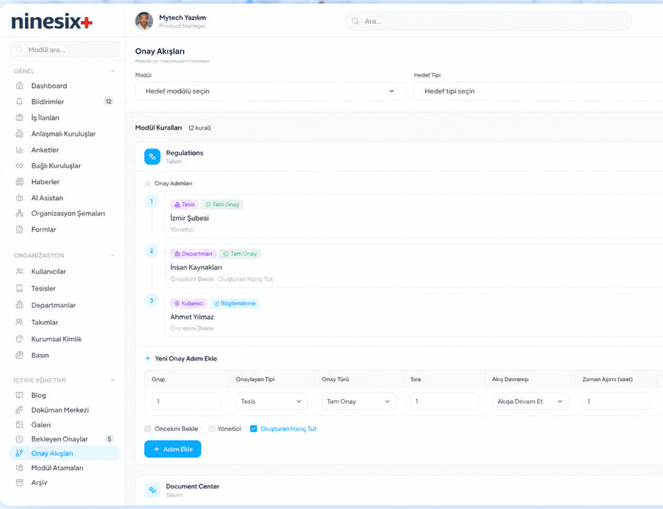Open the Hedef tipi seçin dropdown
Viewport: 663px width, 509px height.
coord(538,91)
